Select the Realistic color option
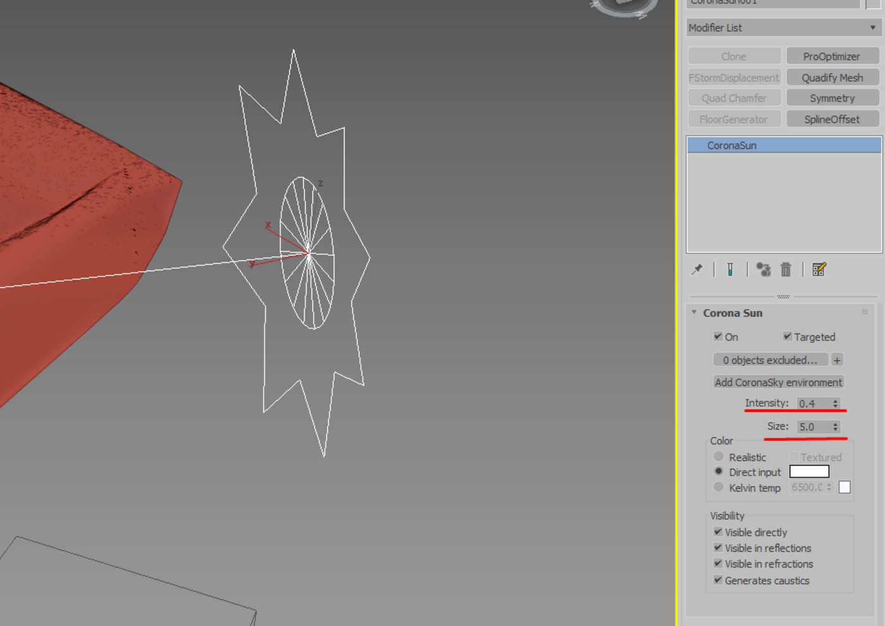Image resolution: width=885 pixels, height=626 pixels. pos(719,456)
